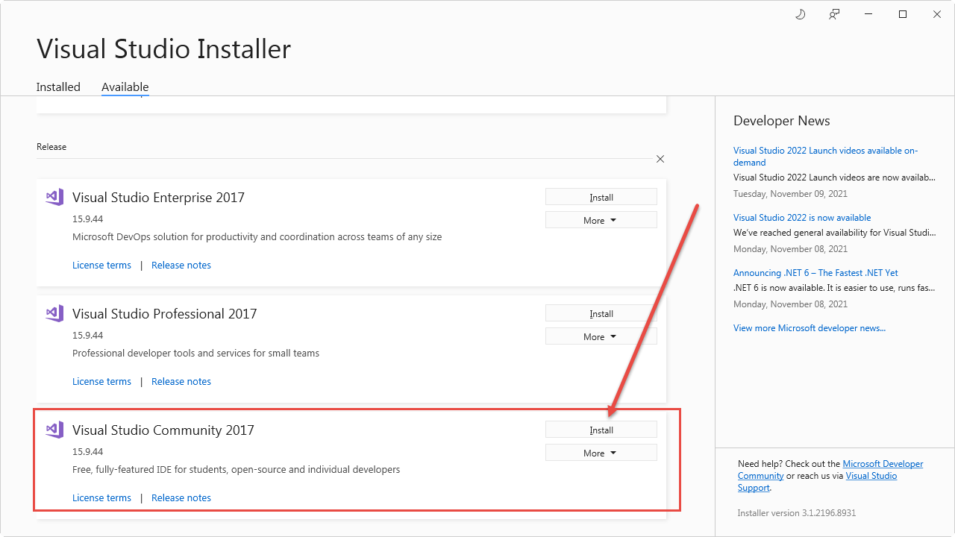Click the Visual Studio Professional 2017 logo icon
This screenshot has height=537, width=955.
(x=54, y=313)
